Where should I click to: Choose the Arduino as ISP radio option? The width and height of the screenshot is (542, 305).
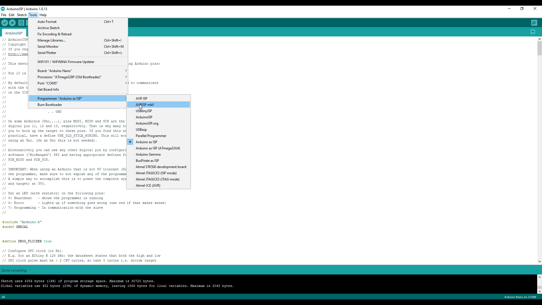[146, 142]
